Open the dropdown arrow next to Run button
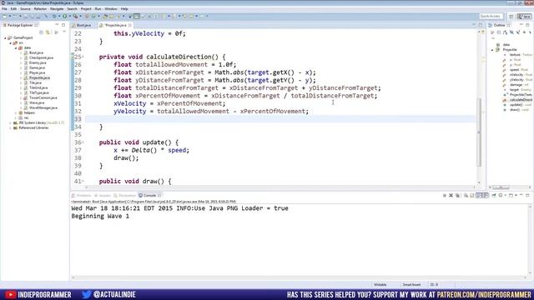The image size is (534, 300). point(70,16)
